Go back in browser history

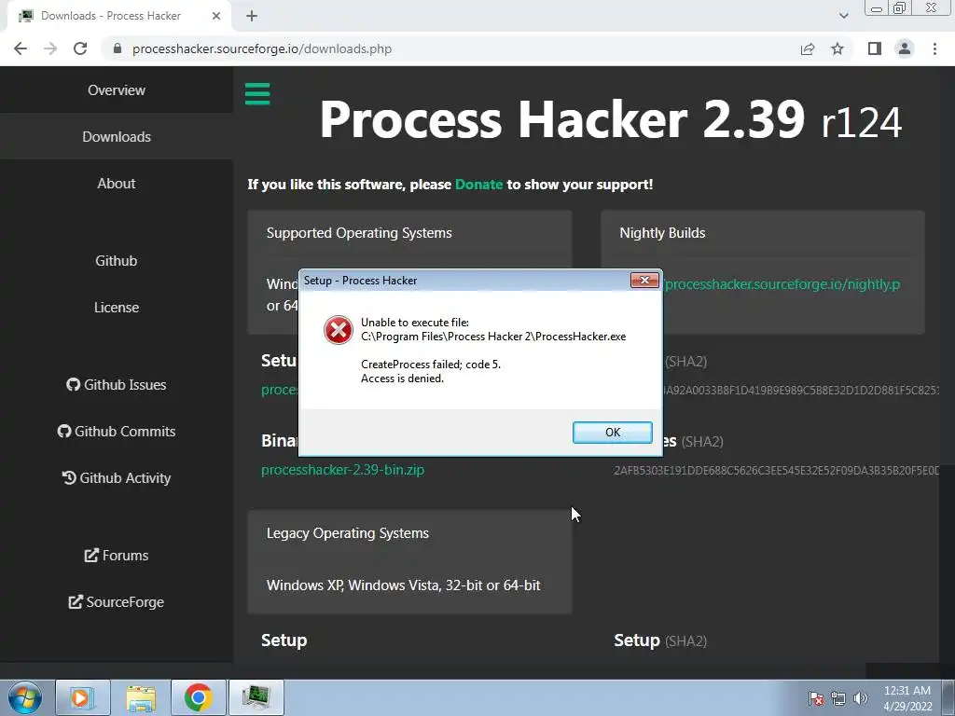coord(21,48)
